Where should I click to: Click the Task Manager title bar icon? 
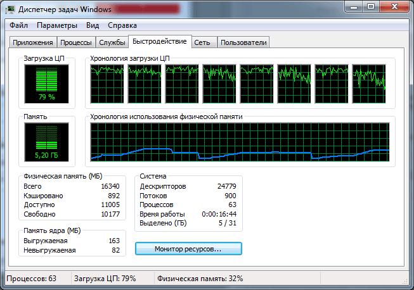tap(11, 9)
